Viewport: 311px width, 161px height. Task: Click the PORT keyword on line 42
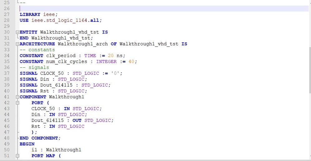point(37,103)
